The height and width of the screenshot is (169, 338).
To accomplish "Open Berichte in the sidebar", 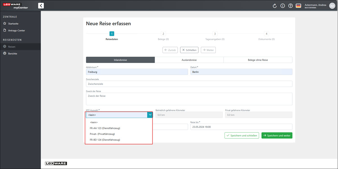I will 13,53.
